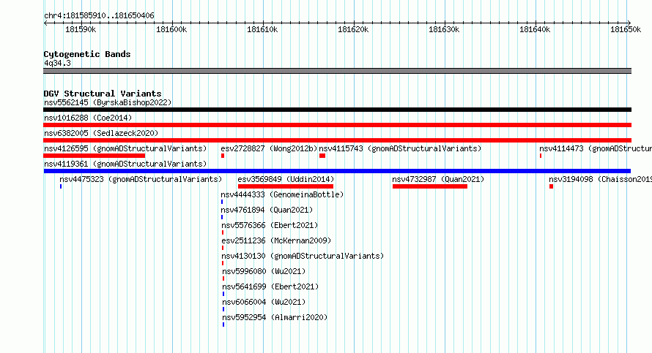
Task: Click the red marker under nsv4130130
Action: (223, 263)
